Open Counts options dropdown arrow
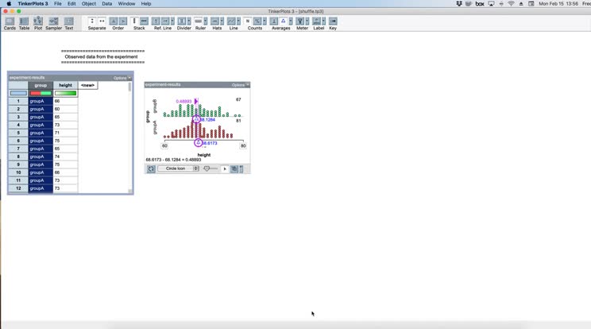This screenshot has height=329, width=591. tap(265, 21)
